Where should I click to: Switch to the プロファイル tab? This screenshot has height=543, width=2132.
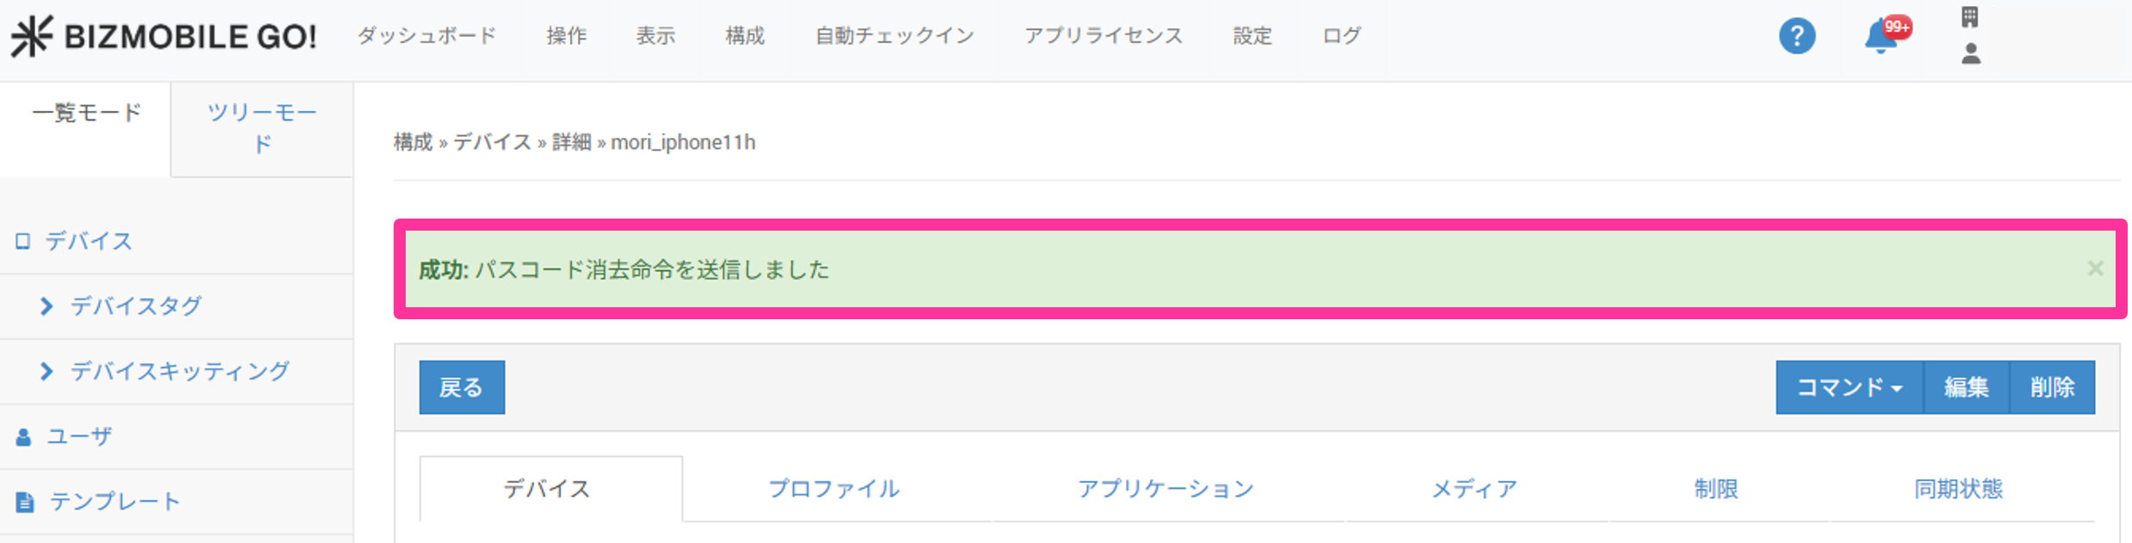point(834,489)
